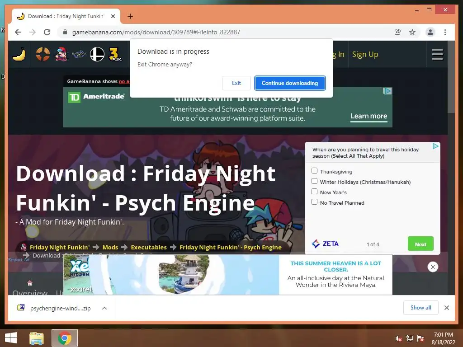This screenshot has width=463, height=347.
Task: Open the Friday Night Funkin' game icon
Action: (61, 54)
